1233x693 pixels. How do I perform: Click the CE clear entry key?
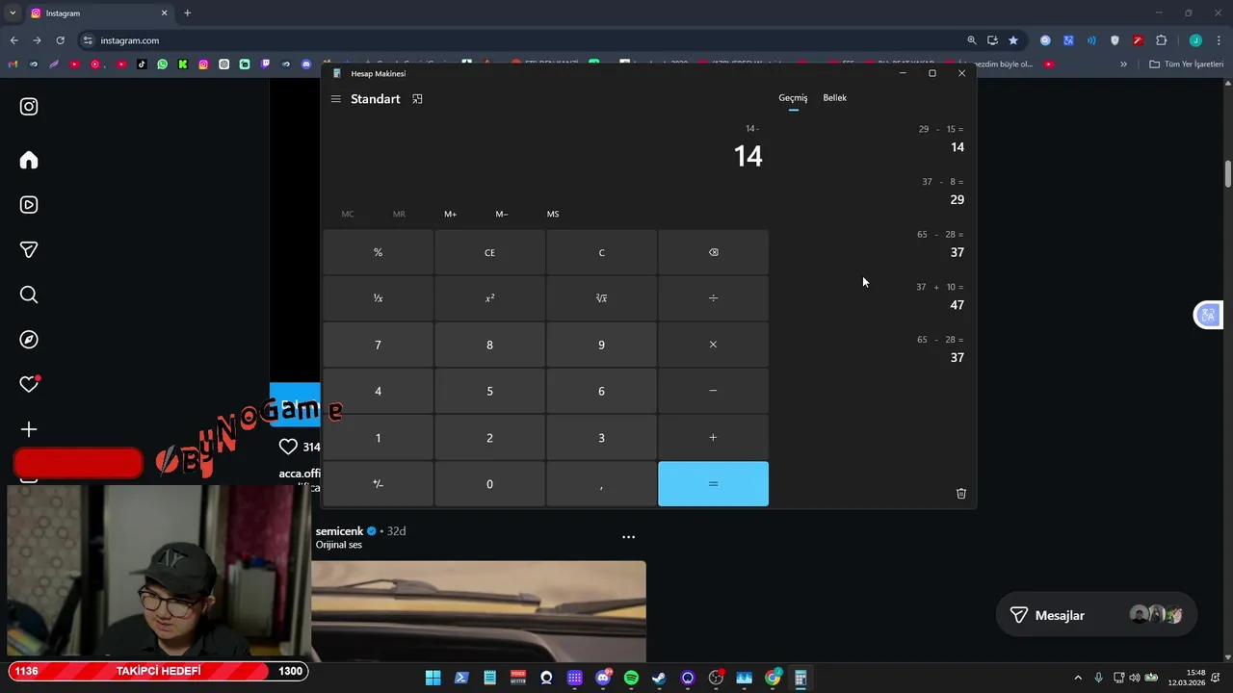[489, 252]
